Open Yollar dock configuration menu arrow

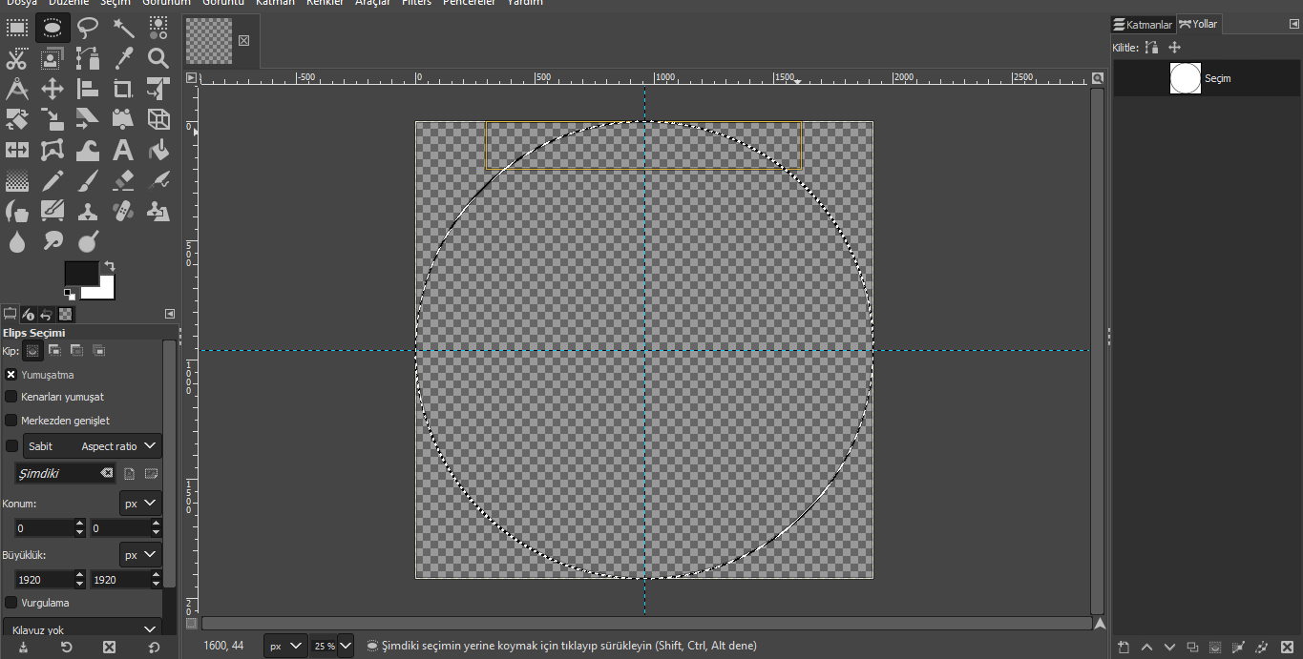point(1293,25)
